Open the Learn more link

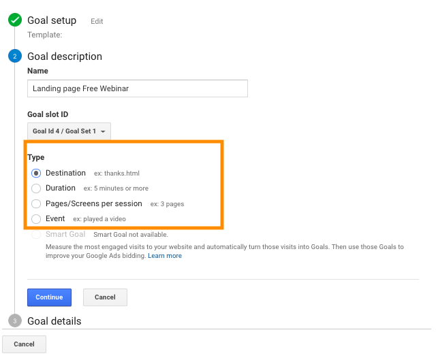pyautogui.click(x=165, y=256)
